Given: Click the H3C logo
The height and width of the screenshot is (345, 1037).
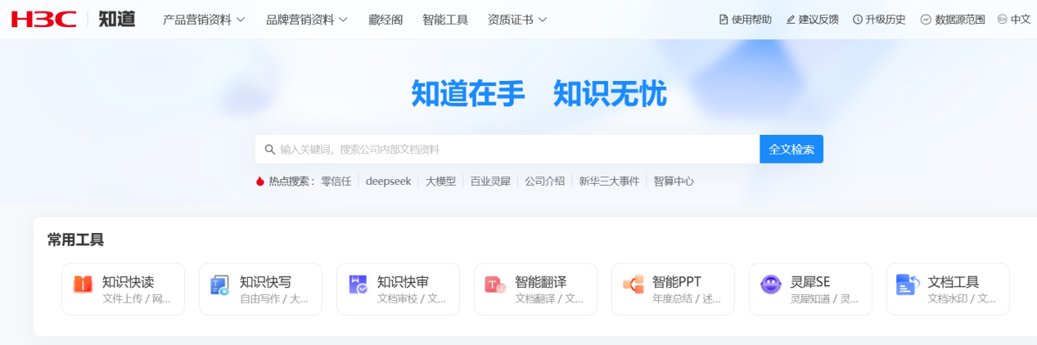Looking at the screenshot, I should [x=44, y=20].
